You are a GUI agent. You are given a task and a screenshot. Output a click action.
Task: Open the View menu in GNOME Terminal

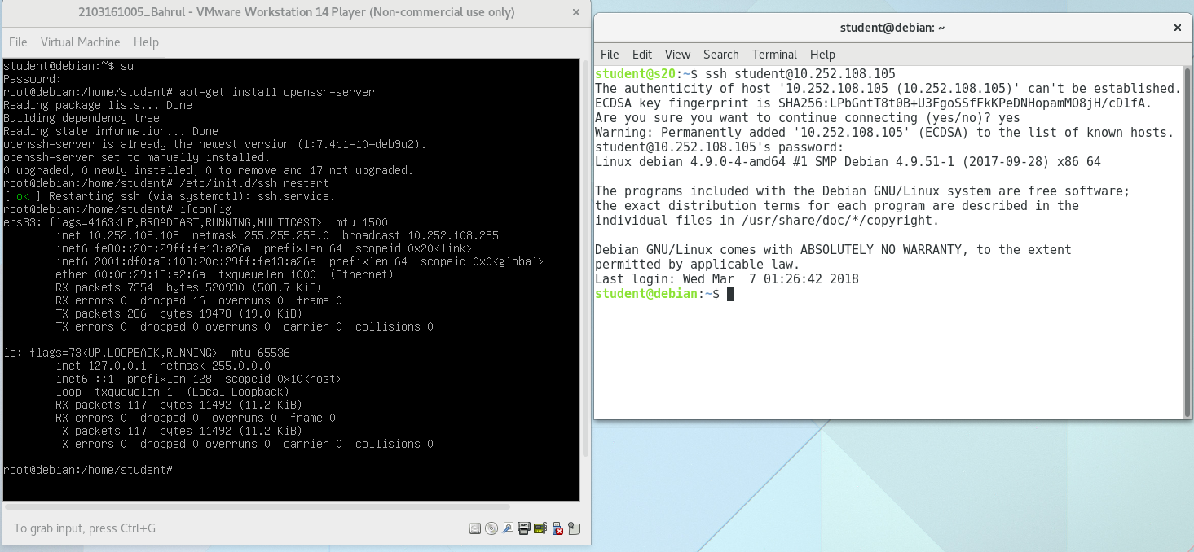677,55
